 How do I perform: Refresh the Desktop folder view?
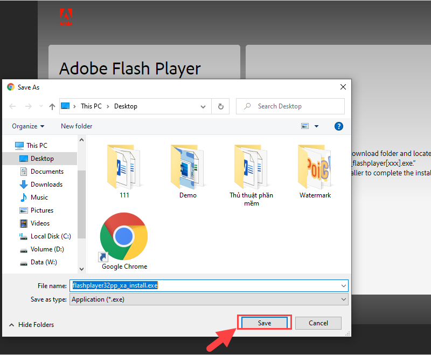coord(220,106)
